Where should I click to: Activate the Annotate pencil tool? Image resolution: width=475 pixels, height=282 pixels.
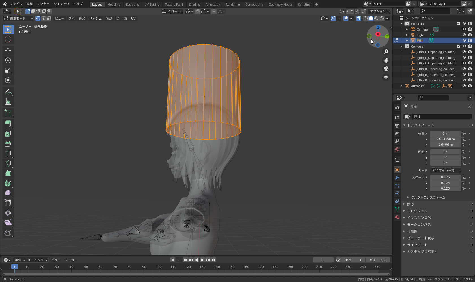pyautogui.click(x=8, y=92)
